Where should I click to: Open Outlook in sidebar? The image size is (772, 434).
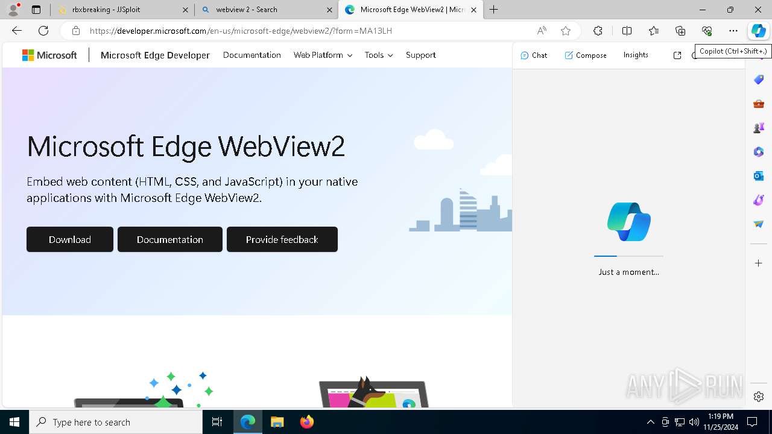pyautogui.click(x=759, y=176)
